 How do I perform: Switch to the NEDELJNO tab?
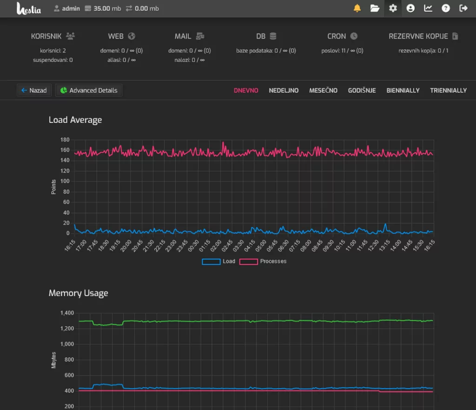click(284, 91)
